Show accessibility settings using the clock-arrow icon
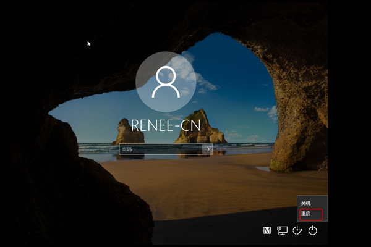The width and height of the screenshot is (371, 247). click(x=297, y=231)
